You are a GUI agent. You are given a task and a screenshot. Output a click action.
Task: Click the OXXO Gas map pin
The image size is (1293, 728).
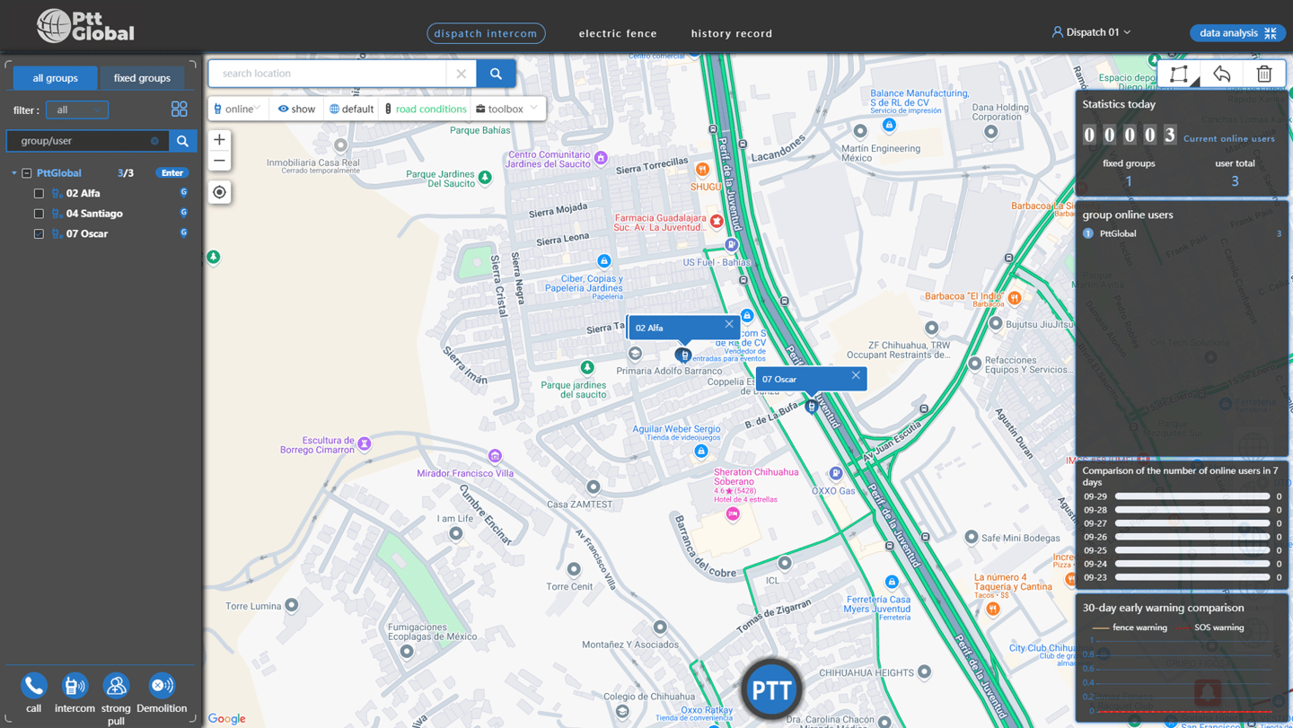click(x=836, y=473)
